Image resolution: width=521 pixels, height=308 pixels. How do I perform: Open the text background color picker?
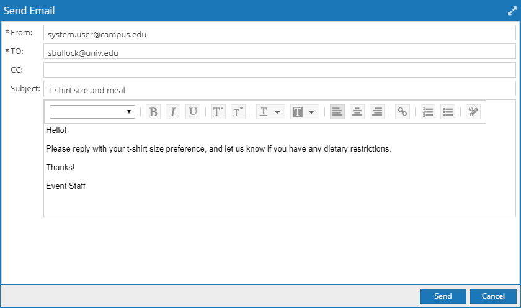pos(305,112)
